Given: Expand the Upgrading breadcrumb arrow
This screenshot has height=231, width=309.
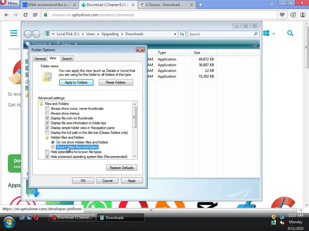Looking at the screenshot, I should click(122, 34).
